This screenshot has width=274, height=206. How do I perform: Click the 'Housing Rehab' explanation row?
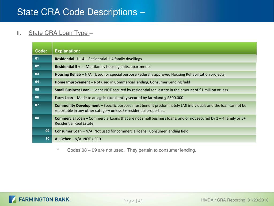click(154, 74)
